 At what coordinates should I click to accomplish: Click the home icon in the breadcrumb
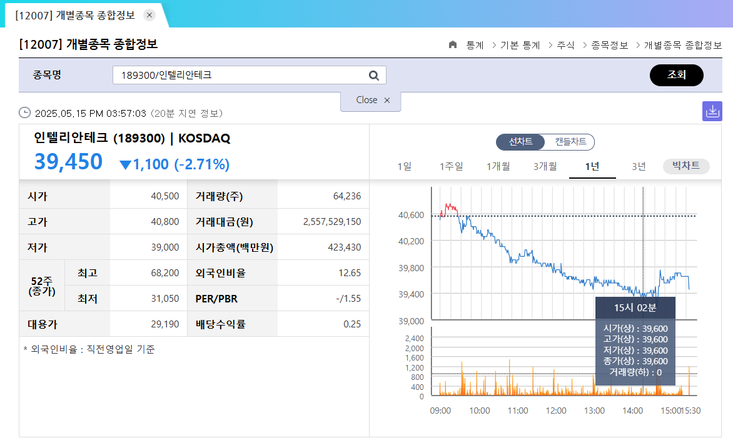click(452, 45)
